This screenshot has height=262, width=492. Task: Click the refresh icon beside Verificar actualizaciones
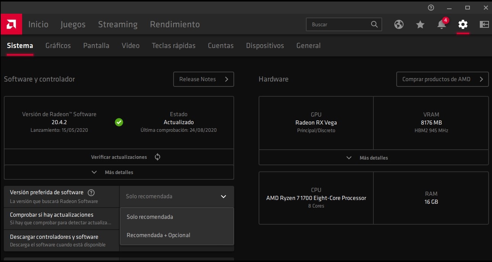[x=158, y=157]
